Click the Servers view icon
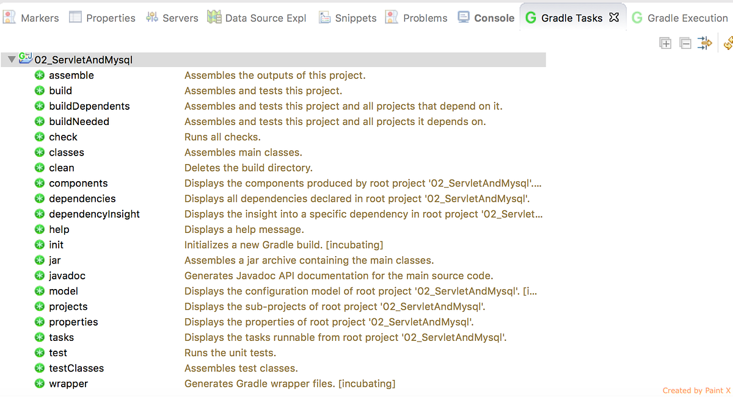 151,17
